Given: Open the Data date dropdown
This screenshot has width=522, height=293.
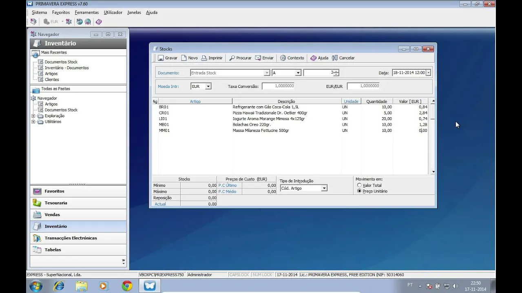Looking at the screenshot, I should tap(428, 73).
